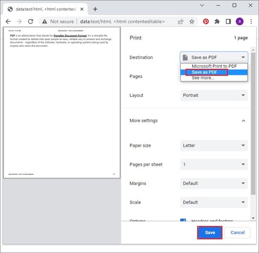Open the Margins dropdown set to Default
Image resolution: width=259 pixels, height=253 pixels.
pos(214,184)
